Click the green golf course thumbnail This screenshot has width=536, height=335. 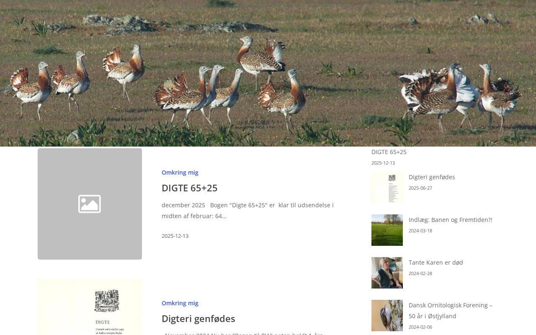click(x=387, y=230)
